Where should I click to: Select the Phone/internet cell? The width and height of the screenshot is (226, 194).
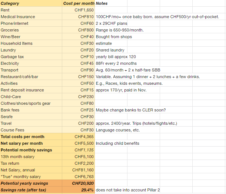[x=31, y=23]
